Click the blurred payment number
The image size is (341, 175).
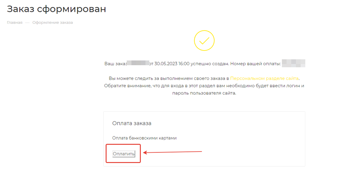tap(293, 64)
